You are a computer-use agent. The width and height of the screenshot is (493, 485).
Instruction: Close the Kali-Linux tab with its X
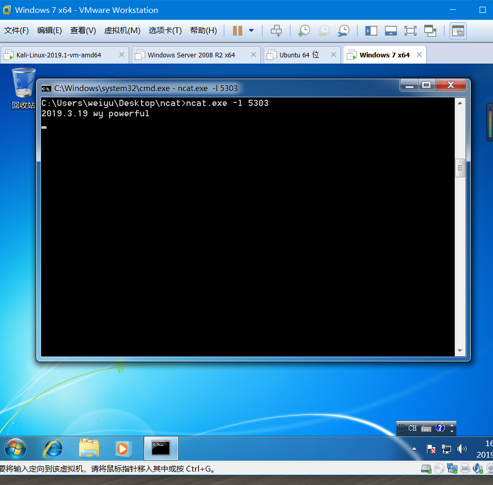121,55
